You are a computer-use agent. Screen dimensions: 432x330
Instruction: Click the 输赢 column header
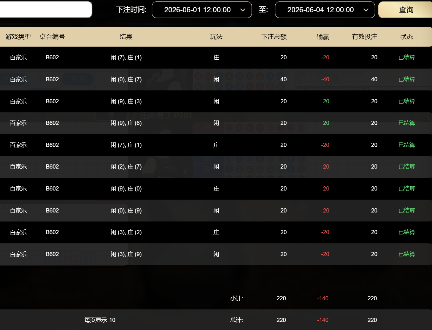point(323,37)
